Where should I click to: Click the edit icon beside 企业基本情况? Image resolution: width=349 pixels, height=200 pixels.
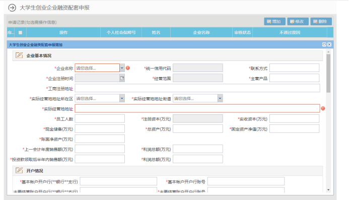pos(19,55)
